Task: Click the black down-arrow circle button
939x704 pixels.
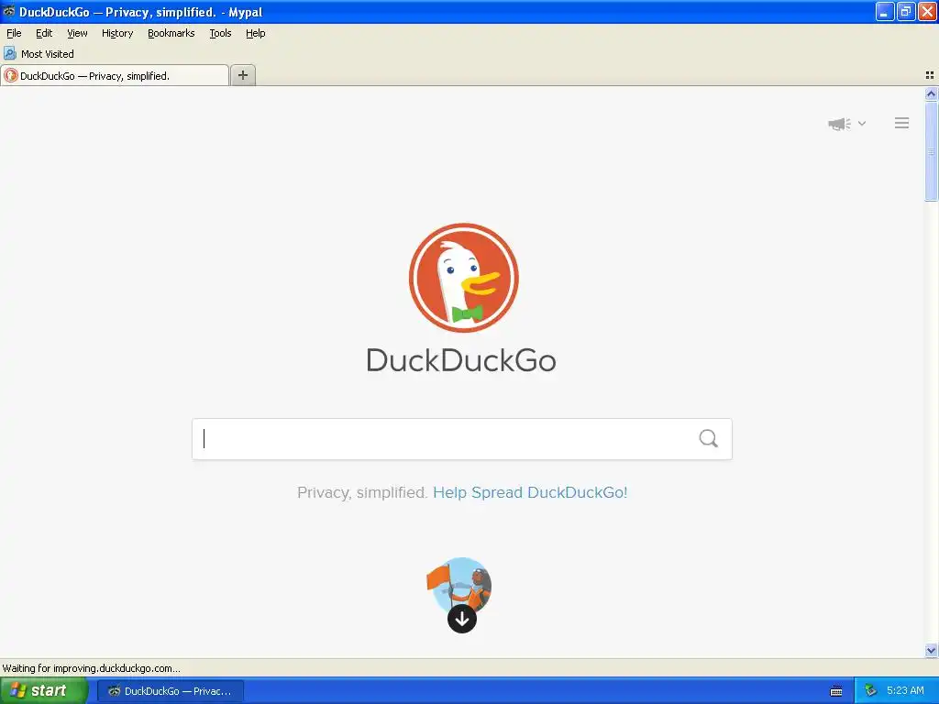Action: (462, 619)
